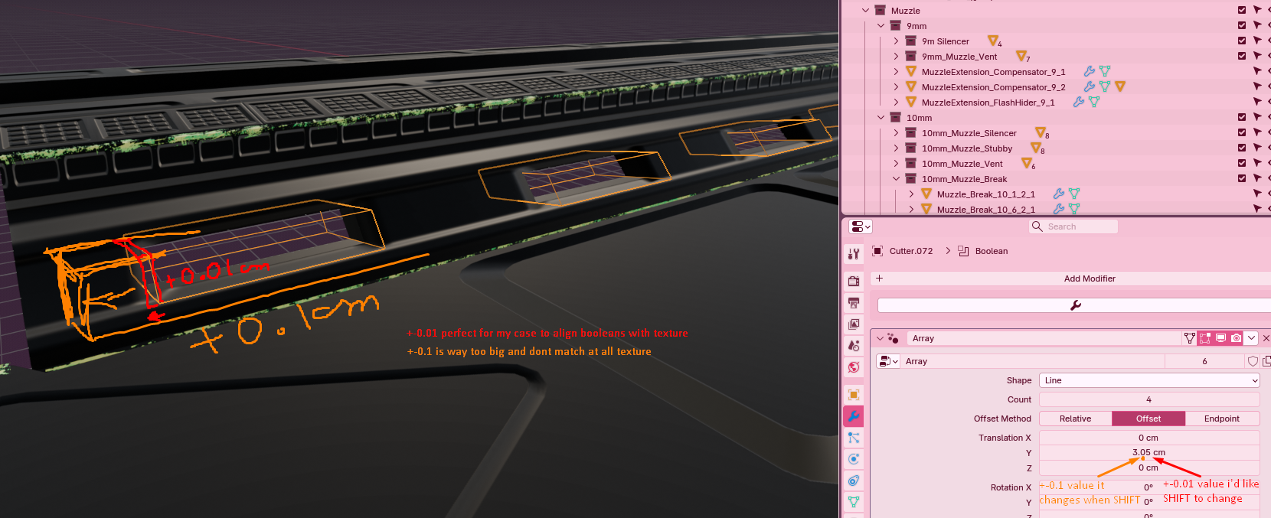Collapse the 10mm_Muzzle_Break collection
This screenshot has width=1271, height=518.
point(896,178)
